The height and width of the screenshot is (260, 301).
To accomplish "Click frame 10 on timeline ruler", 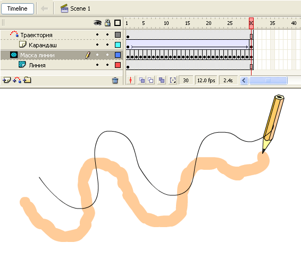I will click(166, 23).
